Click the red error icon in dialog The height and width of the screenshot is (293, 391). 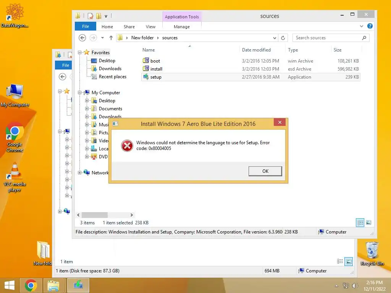pyautogui.click(x=127, y=145)
